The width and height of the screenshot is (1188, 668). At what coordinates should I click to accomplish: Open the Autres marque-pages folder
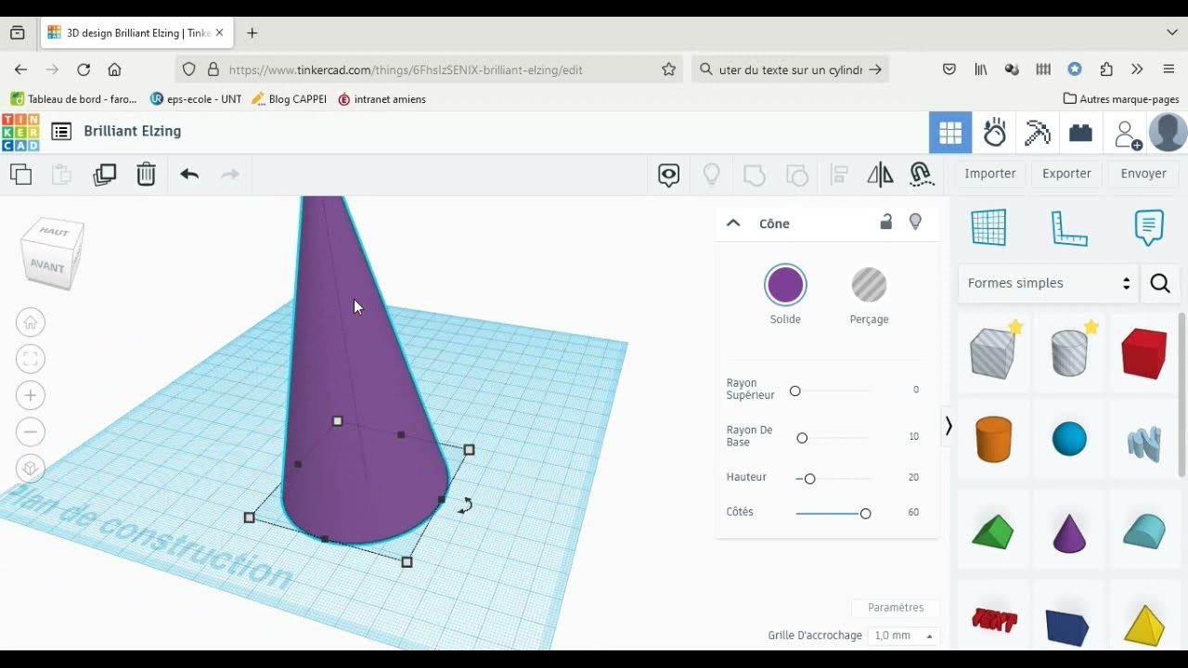pos(1121,99)
